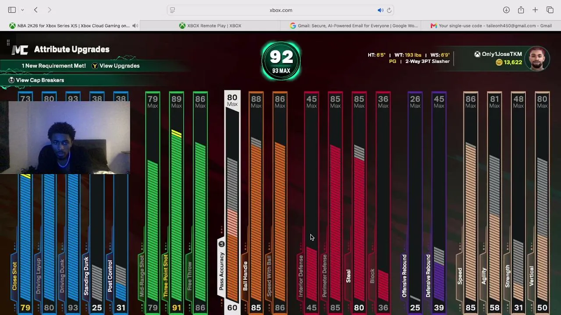
Task: Click the stick icon beside View Cap Breakers
Action: coord(11,80)
